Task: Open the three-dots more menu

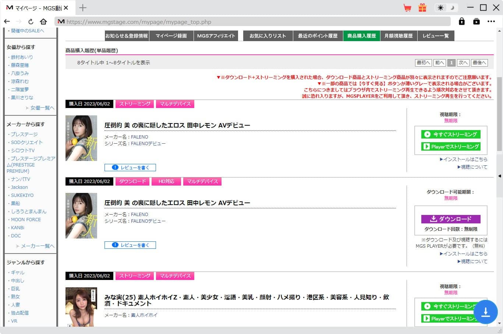Action: point(491,22)
